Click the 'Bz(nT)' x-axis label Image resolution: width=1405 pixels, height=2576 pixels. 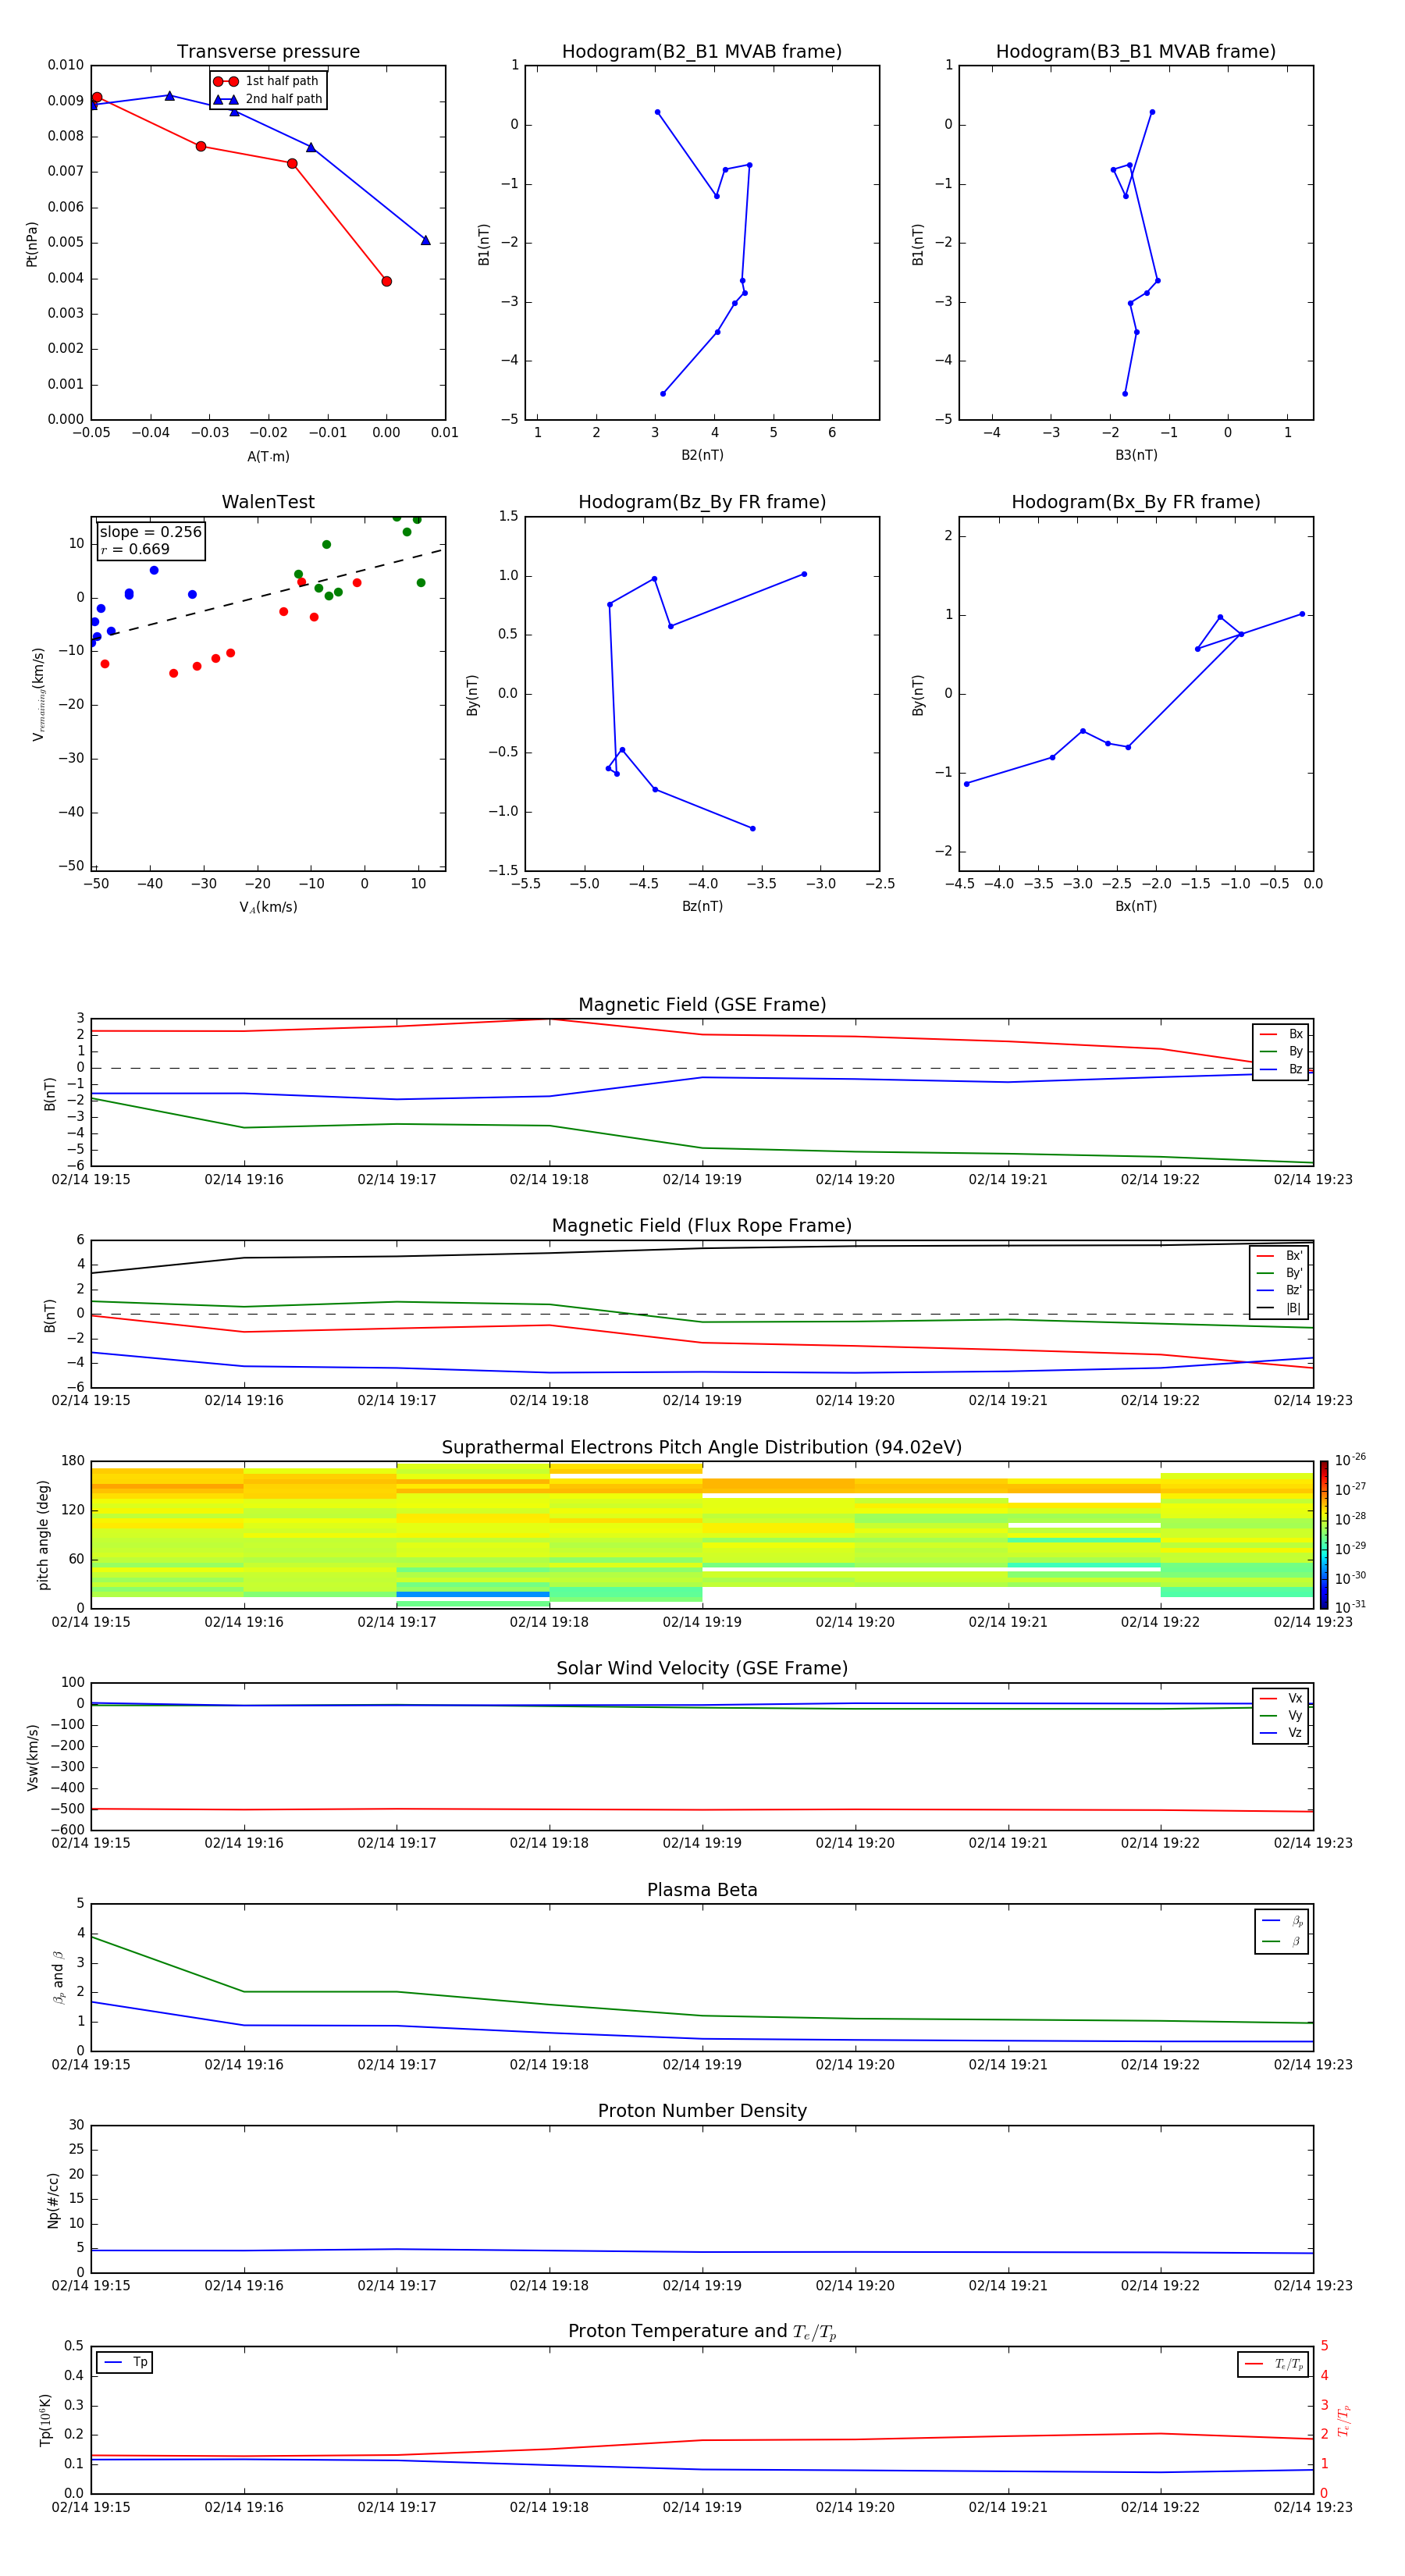pyautogui.click(x=702, y=906)
